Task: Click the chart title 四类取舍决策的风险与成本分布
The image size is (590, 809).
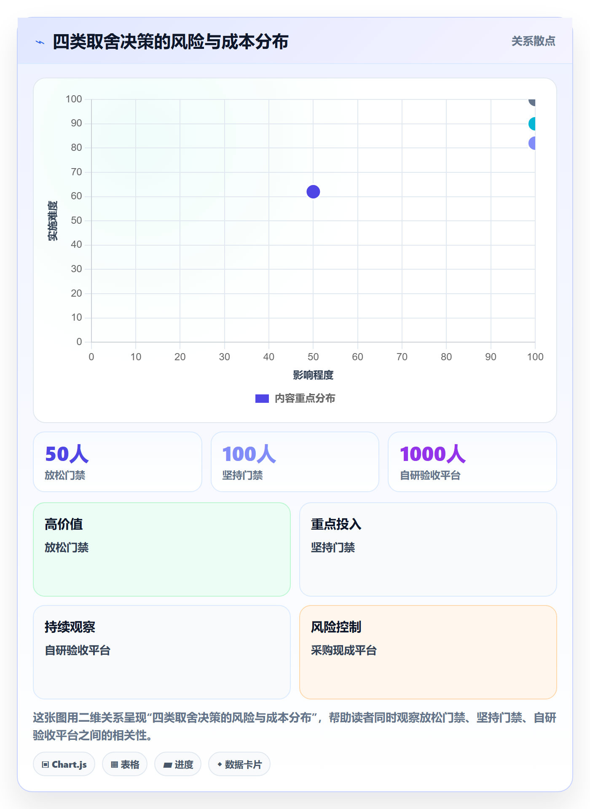Action: (171, 42)
